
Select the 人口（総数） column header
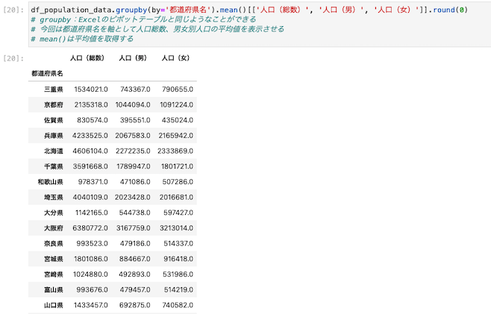89,57
